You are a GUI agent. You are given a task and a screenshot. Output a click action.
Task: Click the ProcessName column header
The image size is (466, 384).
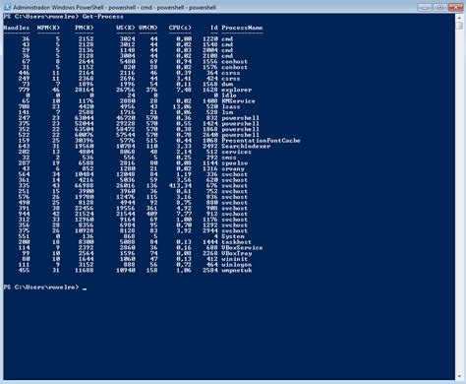point(242,28)
